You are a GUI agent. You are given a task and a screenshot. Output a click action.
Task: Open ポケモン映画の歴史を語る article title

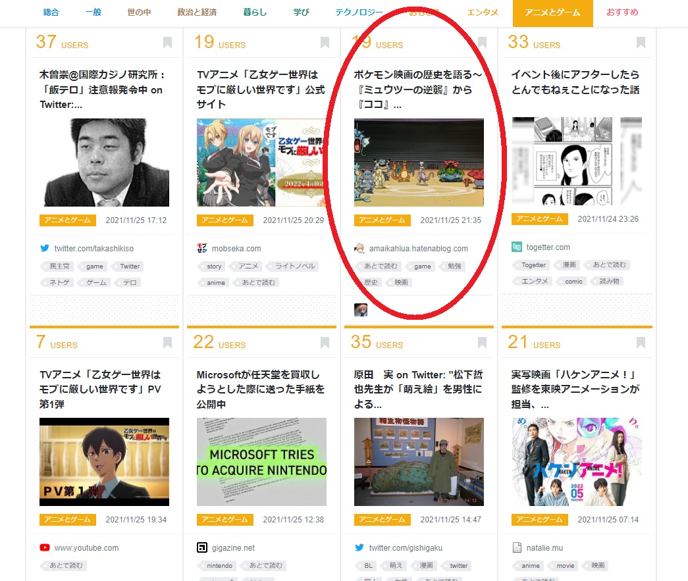(417, 89)
